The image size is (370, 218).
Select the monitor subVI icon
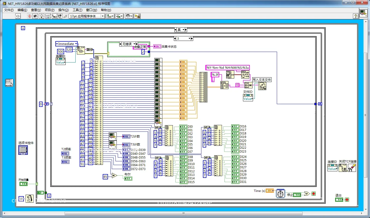coord(9,83)
